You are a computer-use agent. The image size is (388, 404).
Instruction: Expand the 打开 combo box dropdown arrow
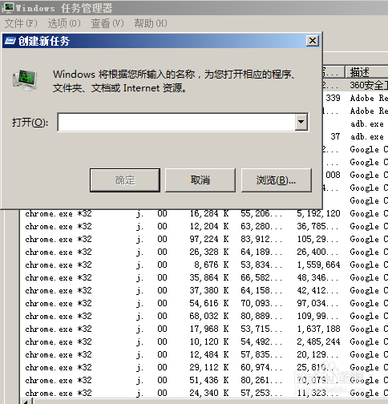click(301, 122)
